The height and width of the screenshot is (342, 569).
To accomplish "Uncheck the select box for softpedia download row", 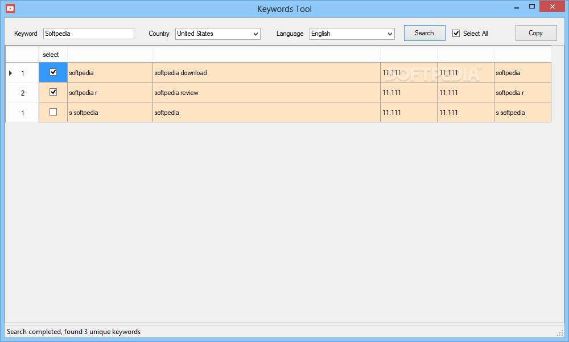I will point(53,72).
